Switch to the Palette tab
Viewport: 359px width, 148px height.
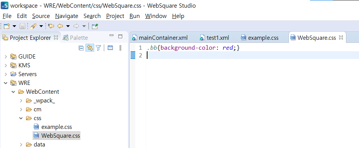75,38
